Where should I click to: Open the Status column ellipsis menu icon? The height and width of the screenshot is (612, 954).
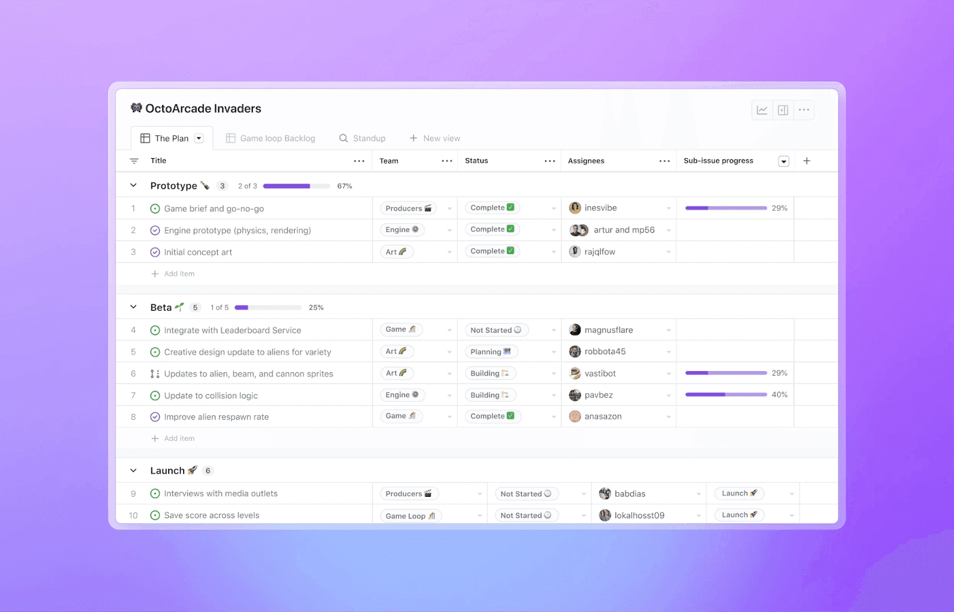(549, 160)
